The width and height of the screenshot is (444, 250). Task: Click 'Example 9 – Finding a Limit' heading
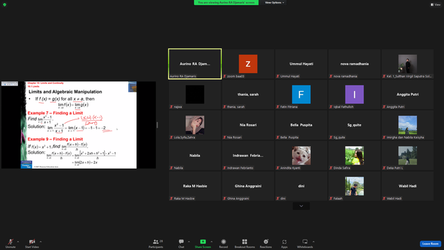(x=55, y=139)
